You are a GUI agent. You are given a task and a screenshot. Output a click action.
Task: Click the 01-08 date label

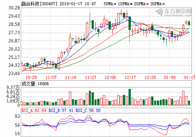[170, 77]
